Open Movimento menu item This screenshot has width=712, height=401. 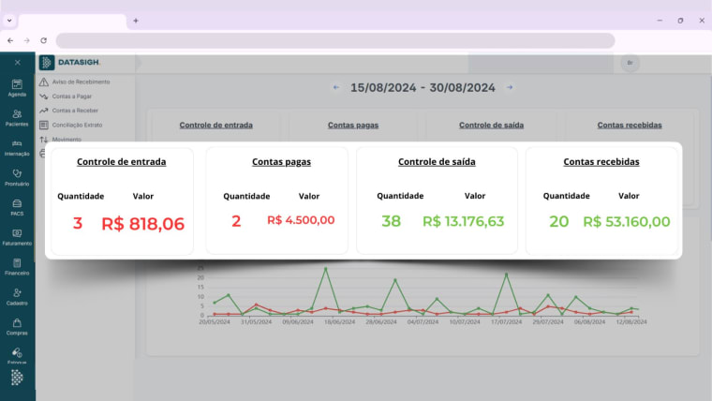pos(61,140)
